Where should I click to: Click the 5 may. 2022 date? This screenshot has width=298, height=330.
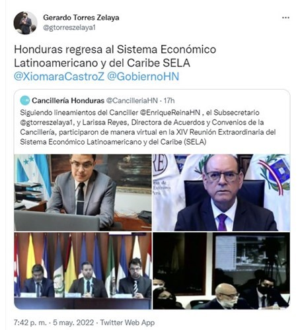coord(73,323)
